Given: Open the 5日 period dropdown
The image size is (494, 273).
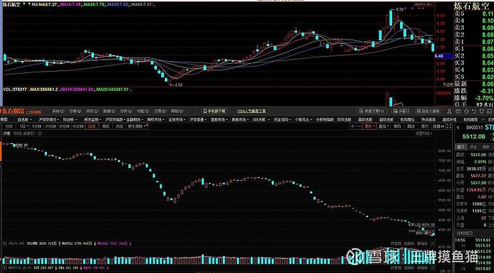Looking at the screenshot, I should tap(23, 126).
